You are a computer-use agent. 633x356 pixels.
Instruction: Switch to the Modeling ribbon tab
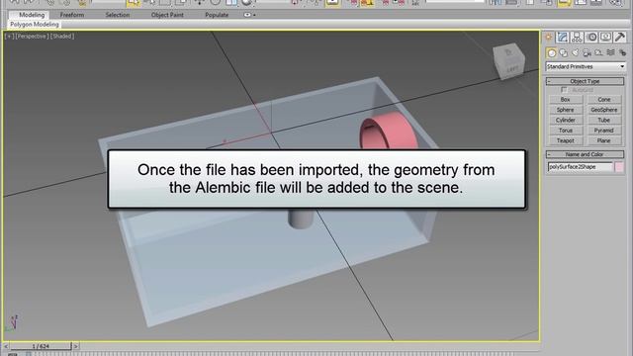32,15
